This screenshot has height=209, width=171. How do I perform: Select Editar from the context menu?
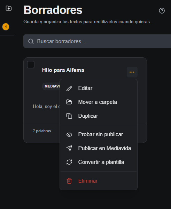[99, 88]
